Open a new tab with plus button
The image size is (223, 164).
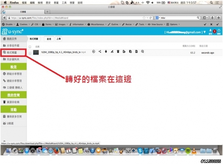click(47, 11)
